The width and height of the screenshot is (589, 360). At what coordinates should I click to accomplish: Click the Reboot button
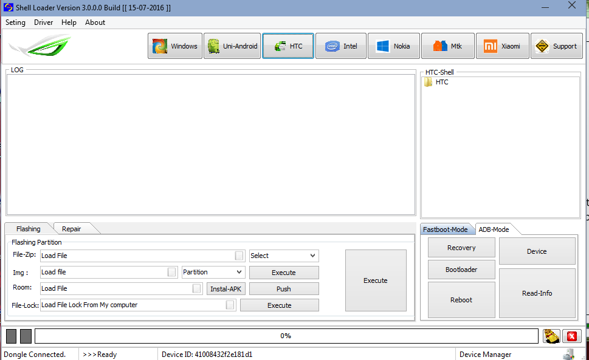461,300
